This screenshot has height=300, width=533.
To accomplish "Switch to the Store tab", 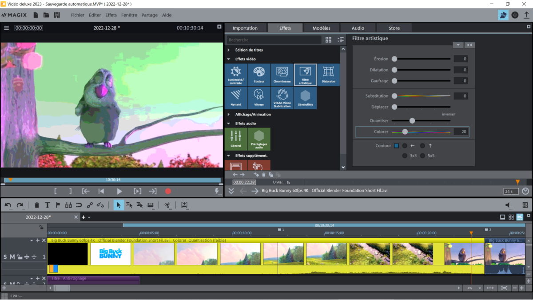I will point(394,28).
